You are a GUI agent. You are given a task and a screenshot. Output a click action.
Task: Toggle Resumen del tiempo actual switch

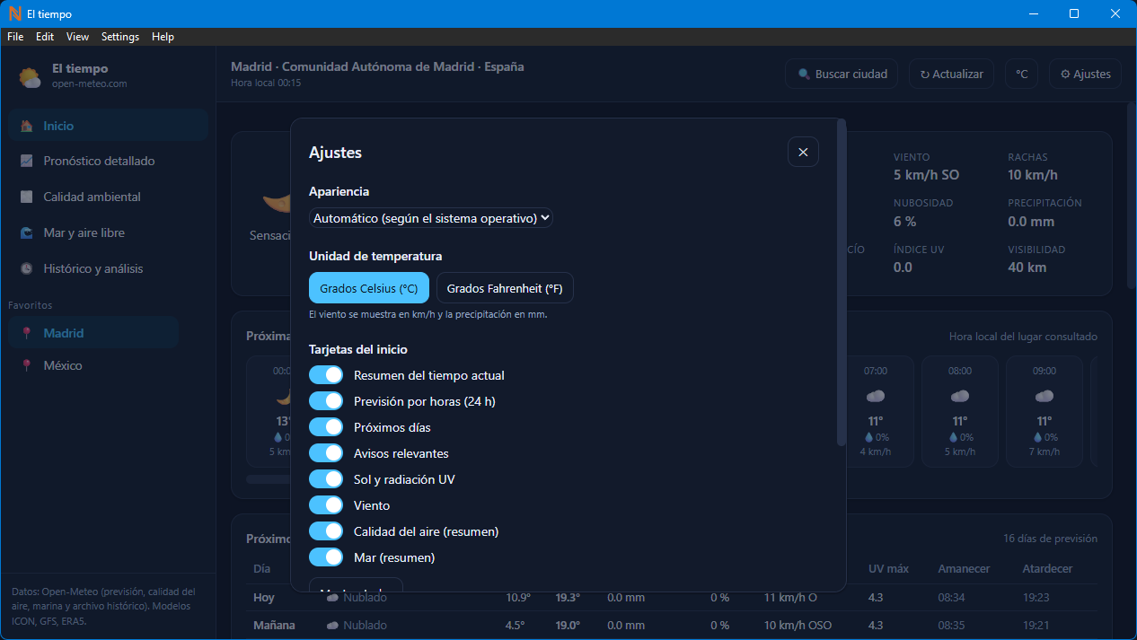point(326,374)
